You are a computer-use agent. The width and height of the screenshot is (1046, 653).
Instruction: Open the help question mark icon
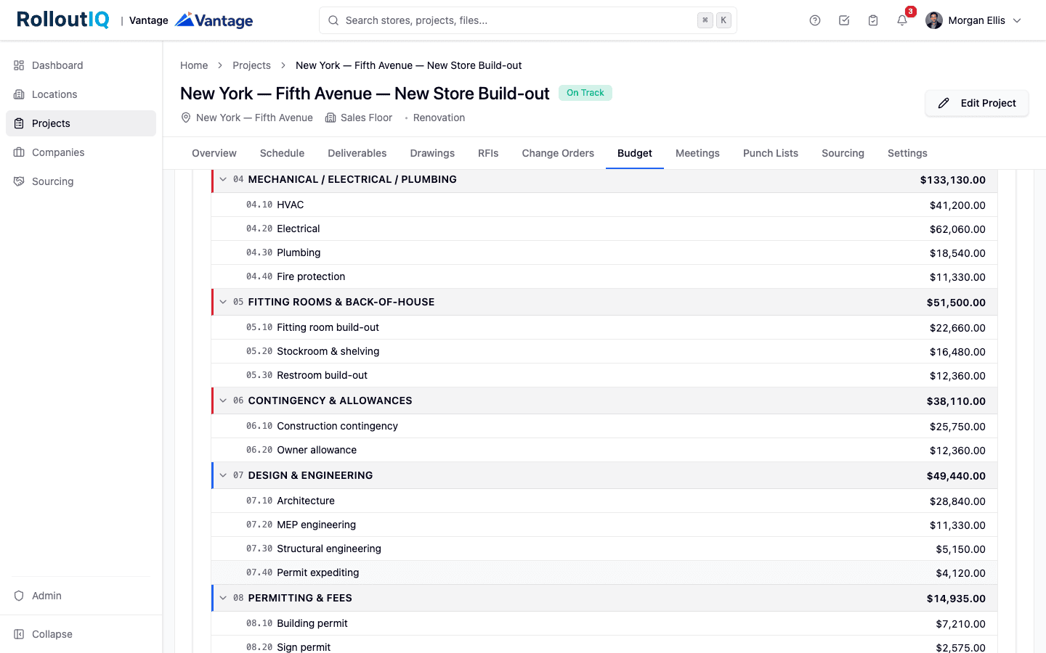click(815, 20)
